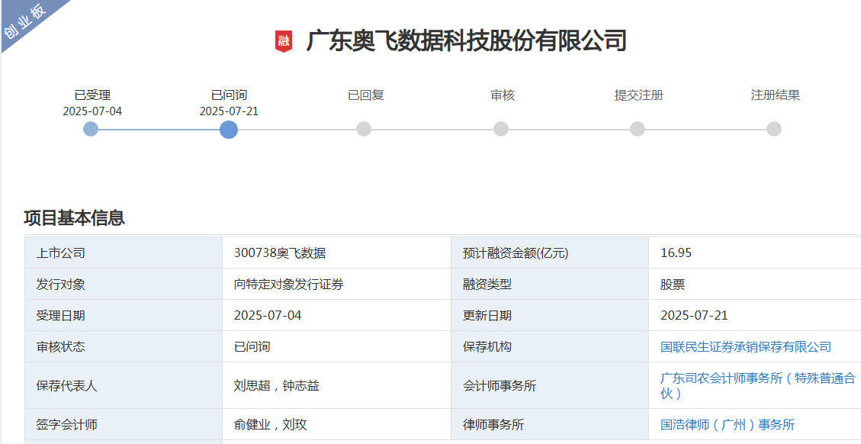This screenshot has width=861, height=444.
Task: Click the 会计师事务所 label
Action: [x=500, y=386]
